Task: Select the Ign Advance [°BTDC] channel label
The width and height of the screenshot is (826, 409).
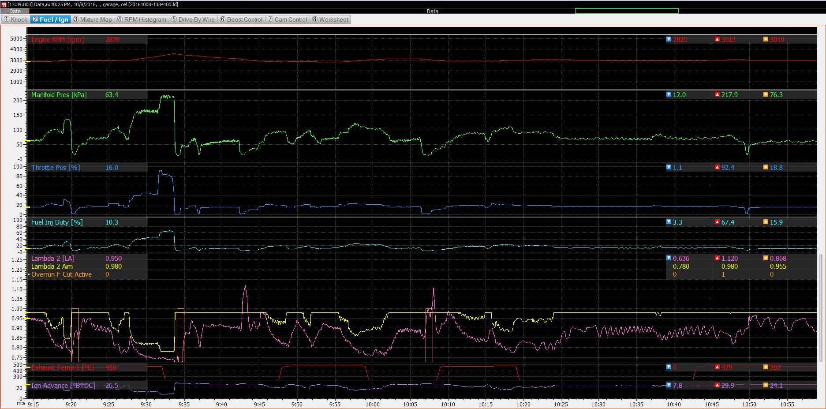Action: click(x=63, y=385)
